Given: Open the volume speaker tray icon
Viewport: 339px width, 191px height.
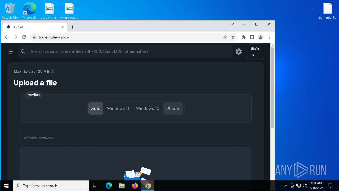Looking at the screenshot, I should (305, 186).
